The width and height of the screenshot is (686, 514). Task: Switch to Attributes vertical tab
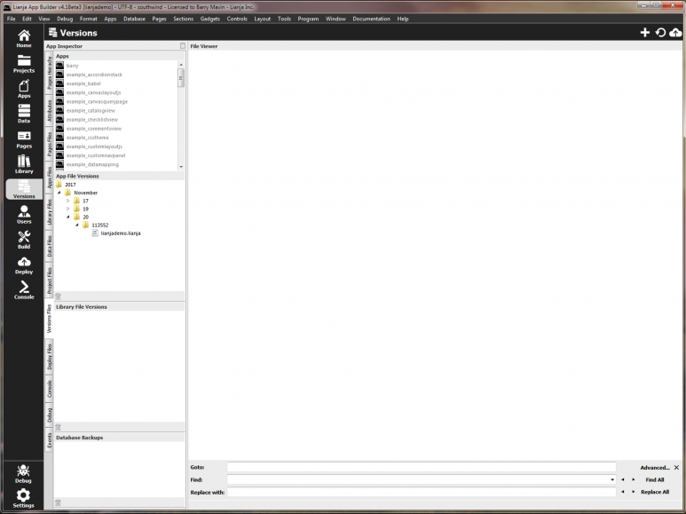click(50, 111)
